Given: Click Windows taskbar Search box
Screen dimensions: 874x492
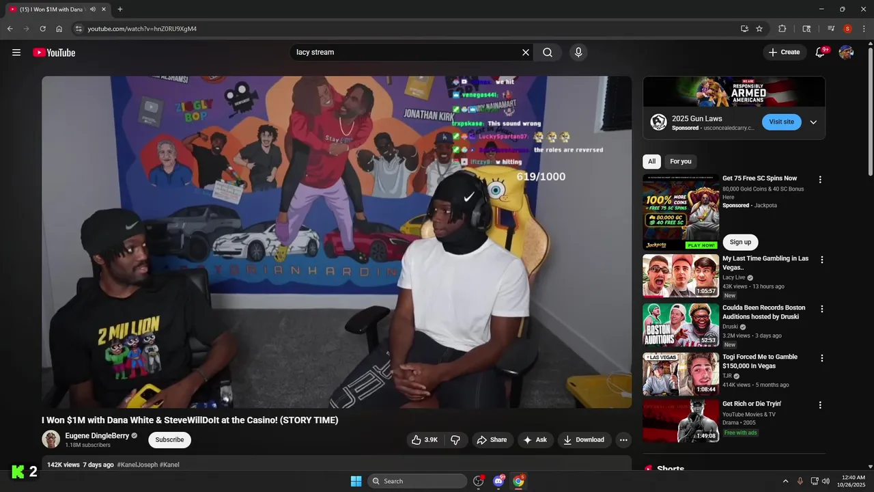Looking at the screenshot, I should point(417,481).
